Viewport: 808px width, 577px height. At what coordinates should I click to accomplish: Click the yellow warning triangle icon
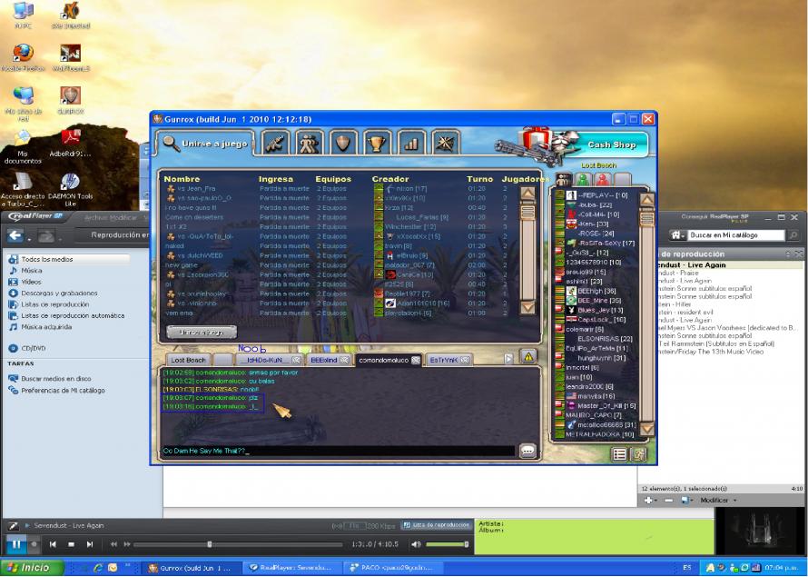click(527, 357)
